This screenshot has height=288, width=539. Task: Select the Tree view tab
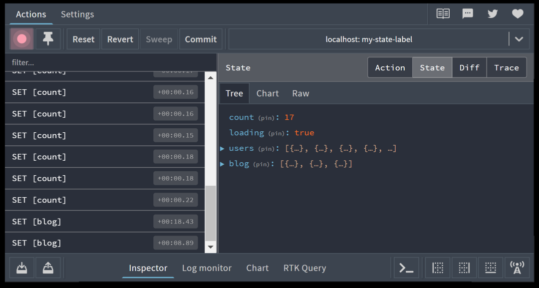(235, 93)
